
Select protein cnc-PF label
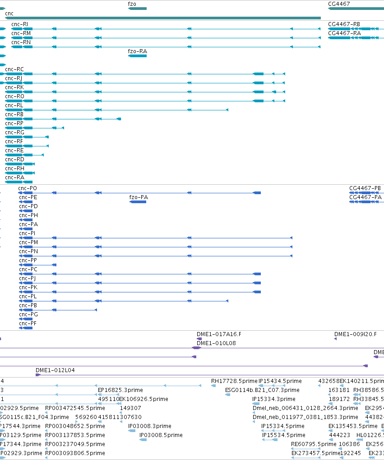28,323
